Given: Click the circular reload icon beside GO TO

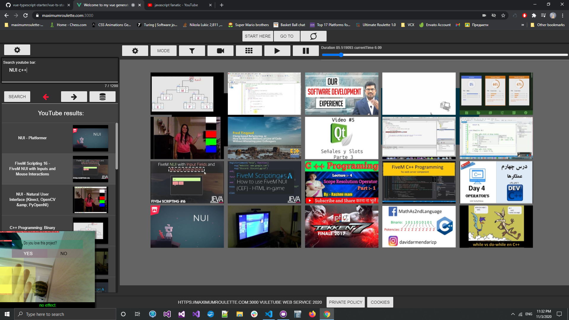Looking at the screenshot, I should click(314, 36).
